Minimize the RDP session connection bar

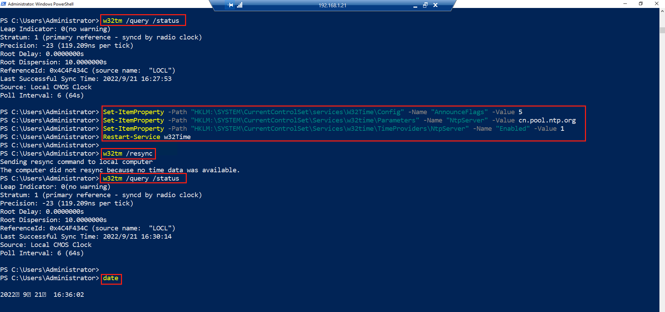point(415,6)
